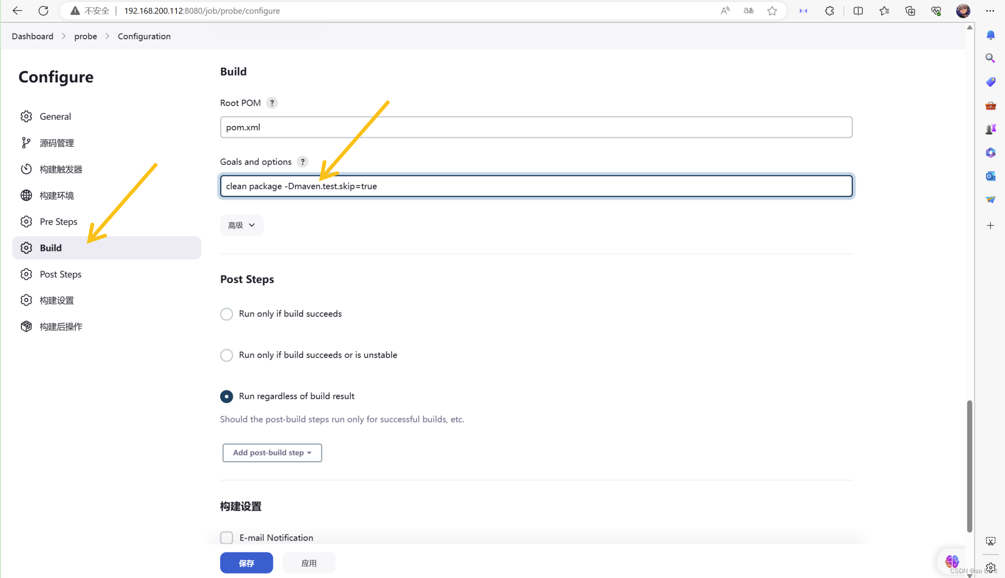This screenshot has width=1005, height=578.
Task: Click help icon next to Root POM
Action: (x=272, y=103)
